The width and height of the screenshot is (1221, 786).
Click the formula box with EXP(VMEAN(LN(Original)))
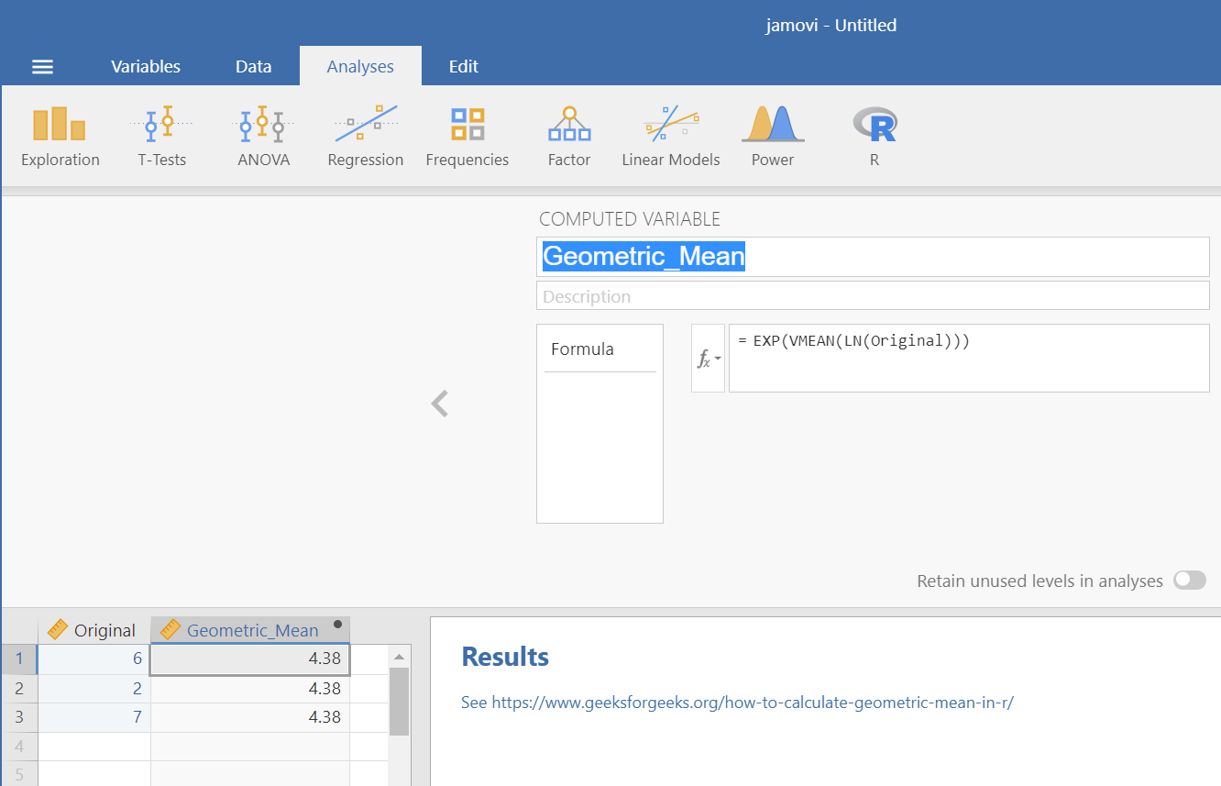(x=968, y=358)
